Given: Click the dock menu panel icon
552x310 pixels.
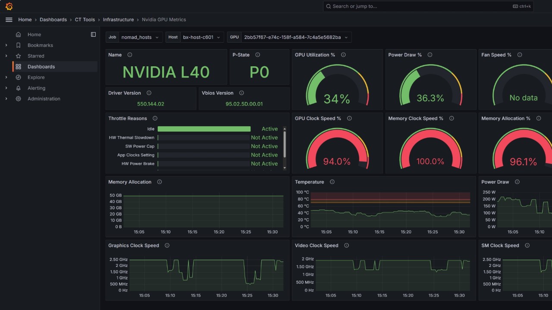Looking at the screenshot, I should 93,34.
